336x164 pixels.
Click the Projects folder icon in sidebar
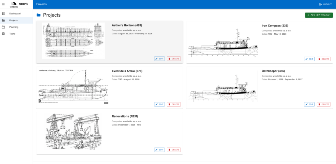(3, 20)
